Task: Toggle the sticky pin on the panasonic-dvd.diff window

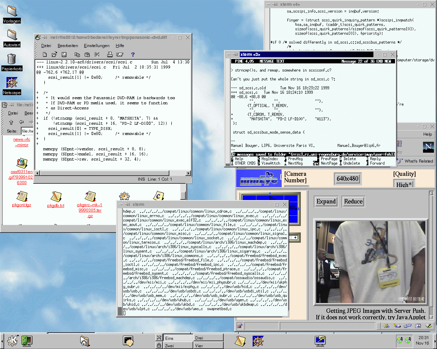Action: [x=45, y=37]
